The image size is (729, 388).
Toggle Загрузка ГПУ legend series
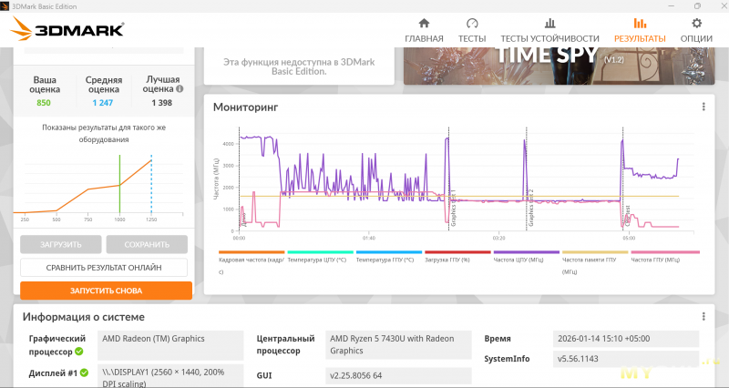(x=457, y=259)
